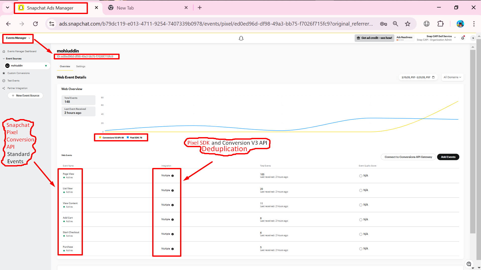The width and height of the screenshot is (481, 270).
Task: Open the All Domains dropdown
Action: pyautogui.click(x=452, y=77)
